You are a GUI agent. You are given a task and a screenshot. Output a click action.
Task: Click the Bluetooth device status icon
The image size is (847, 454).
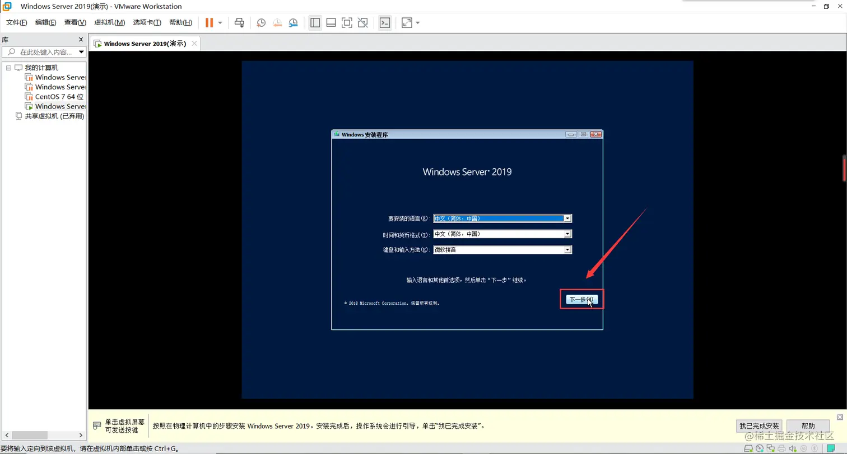pyautogui.click(x=816, y=448)
